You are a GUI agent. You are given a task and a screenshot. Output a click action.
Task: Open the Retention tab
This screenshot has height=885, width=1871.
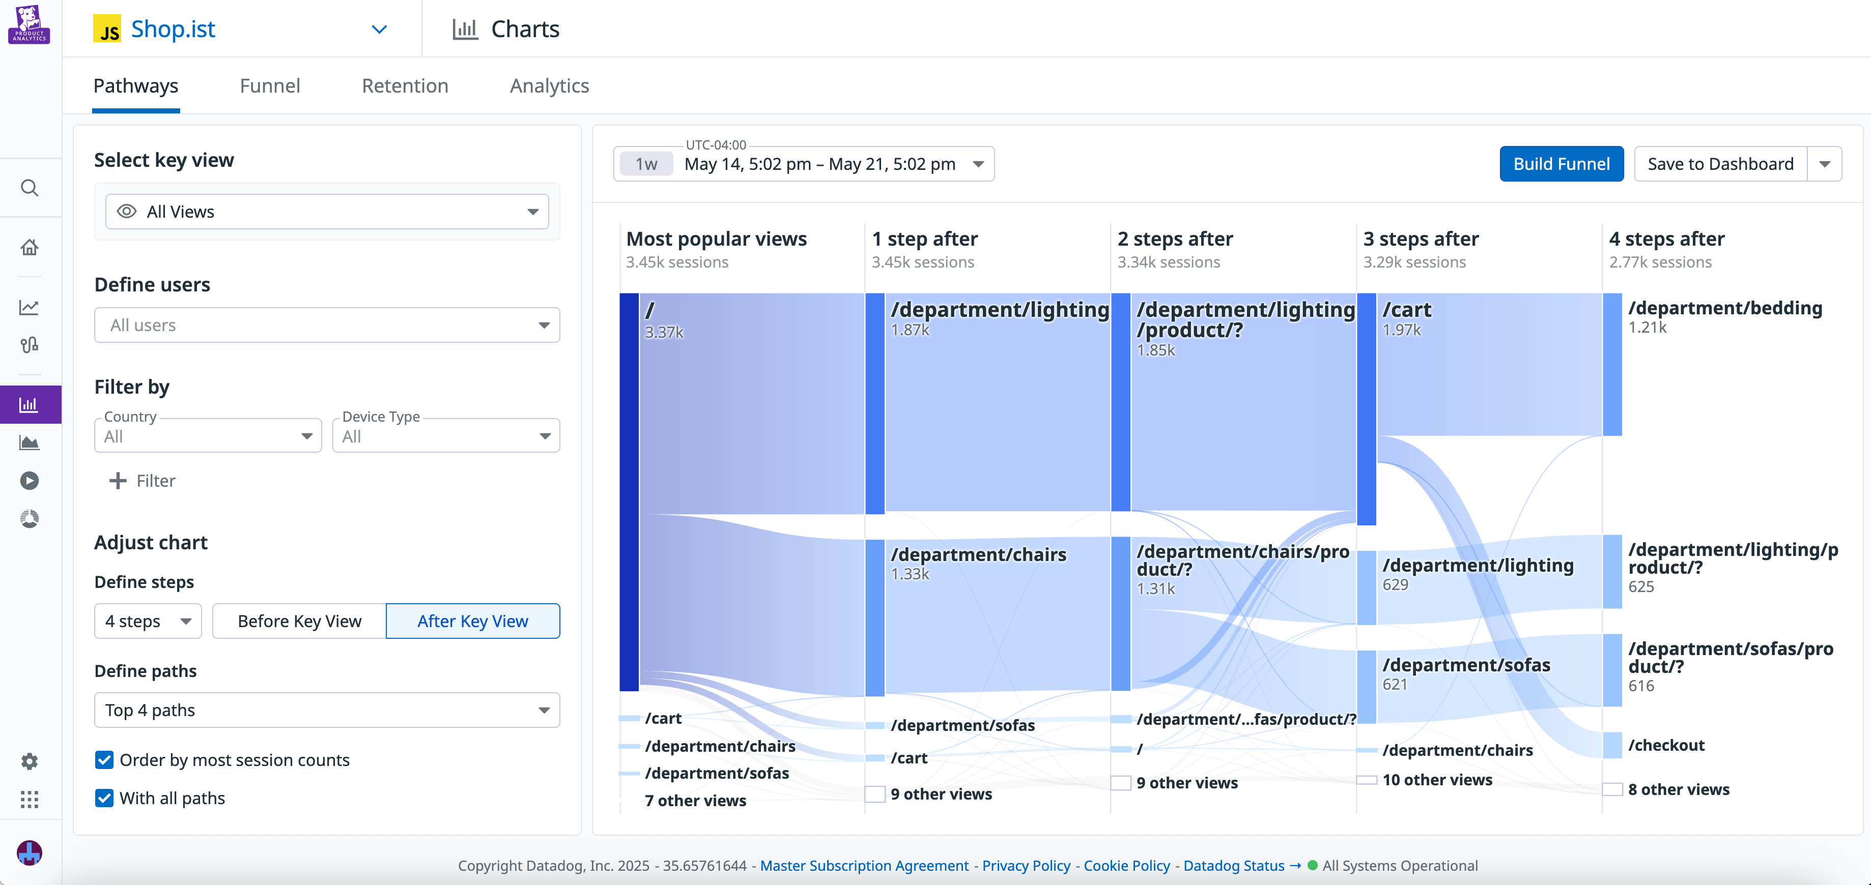click(405, 85)
